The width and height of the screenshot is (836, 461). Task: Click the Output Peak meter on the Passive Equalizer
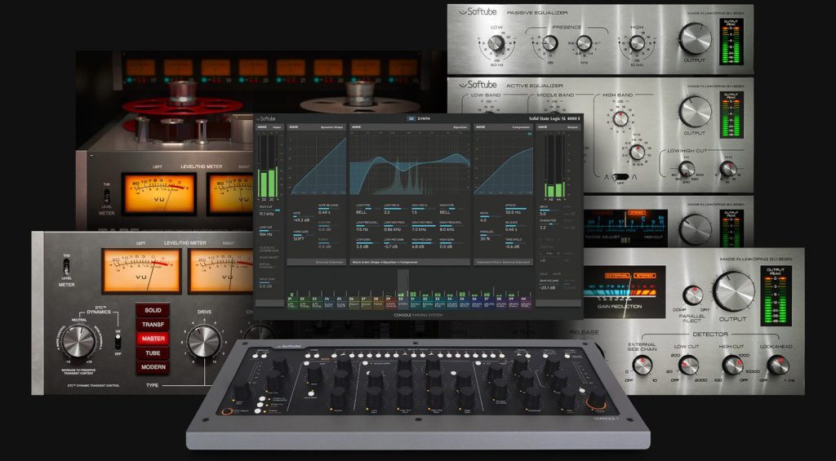click(731, 41)
